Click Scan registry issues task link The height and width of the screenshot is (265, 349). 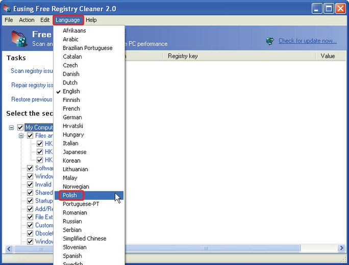tap(32, 71)
